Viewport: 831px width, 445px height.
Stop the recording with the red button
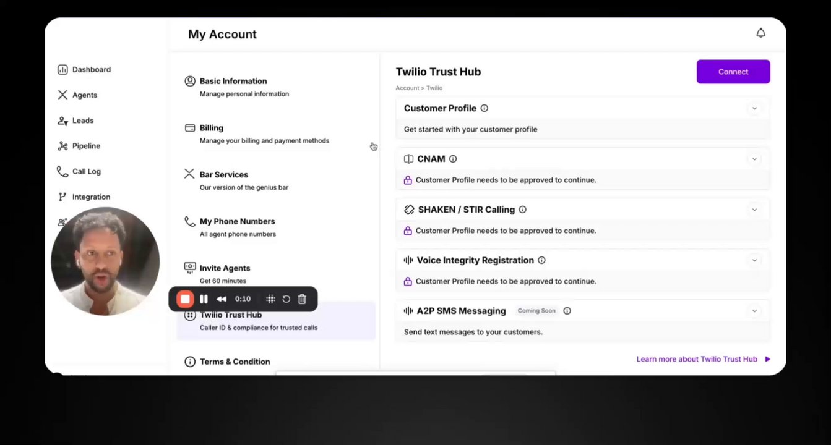(185, 299)
